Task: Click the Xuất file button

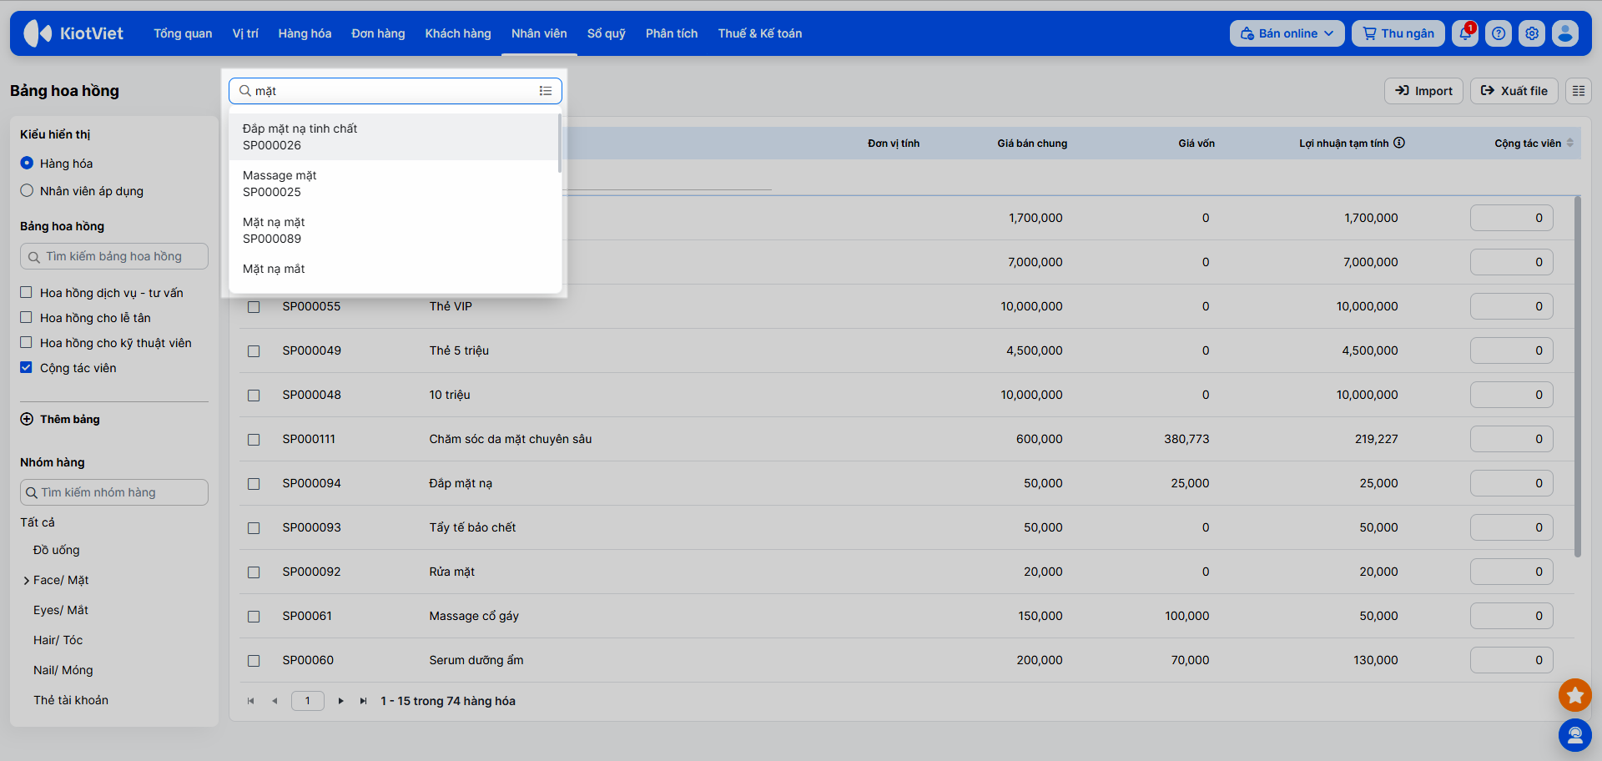Action: (1514, 91)
